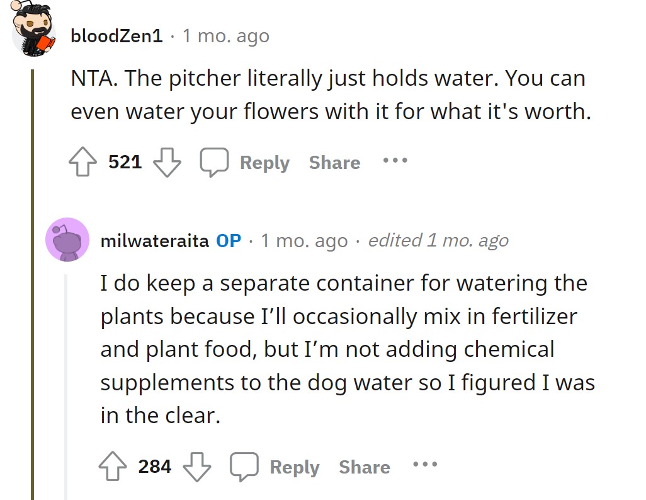Collapse bloodZen1's thread via olive line
The height and width of the screenshot is (500, 646).
(33, 284)
